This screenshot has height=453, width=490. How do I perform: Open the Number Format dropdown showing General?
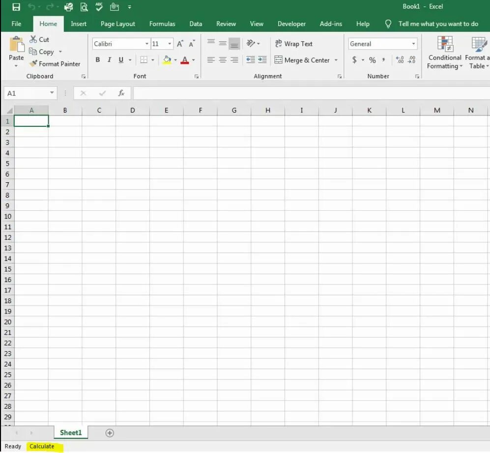coord(413,44)
